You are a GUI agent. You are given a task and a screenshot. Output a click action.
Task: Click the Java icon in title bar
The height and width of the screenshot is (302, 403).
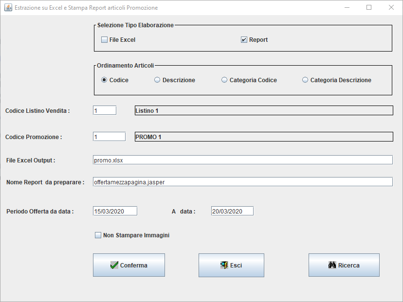point(8,8)
